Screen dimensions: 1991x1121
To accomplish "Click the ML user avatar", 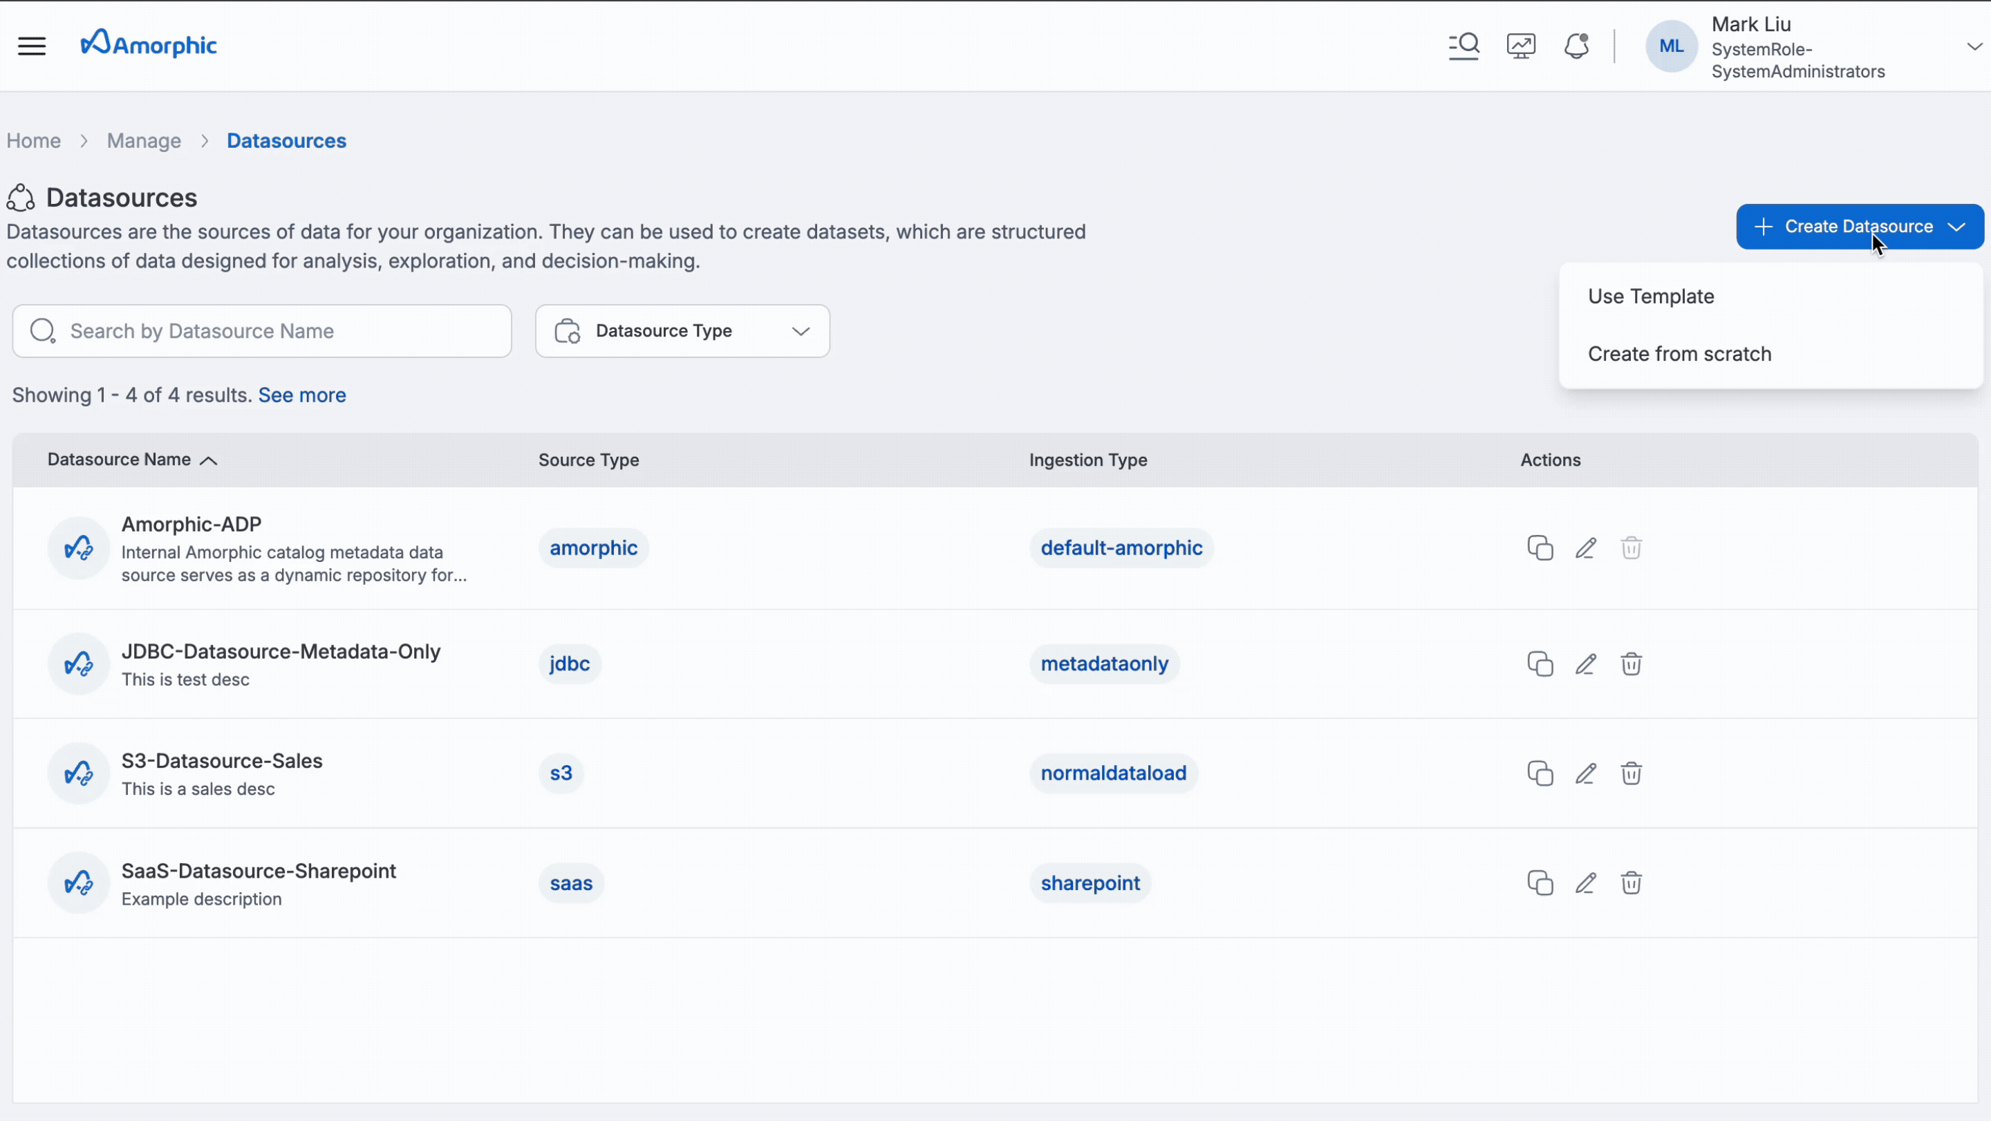I will [1671, 46].
